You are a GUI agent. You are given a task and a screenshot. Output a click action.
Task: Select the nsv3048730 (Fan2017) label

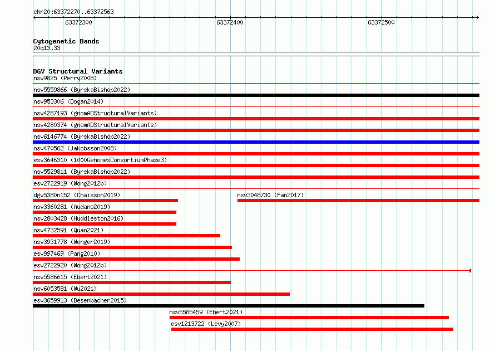click(270, 195)
